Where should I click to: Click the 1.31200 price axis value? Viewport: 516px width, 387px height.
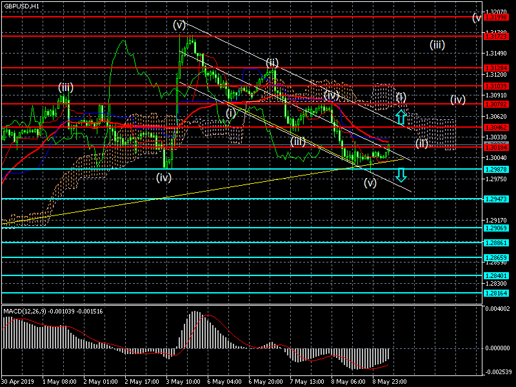496,75
